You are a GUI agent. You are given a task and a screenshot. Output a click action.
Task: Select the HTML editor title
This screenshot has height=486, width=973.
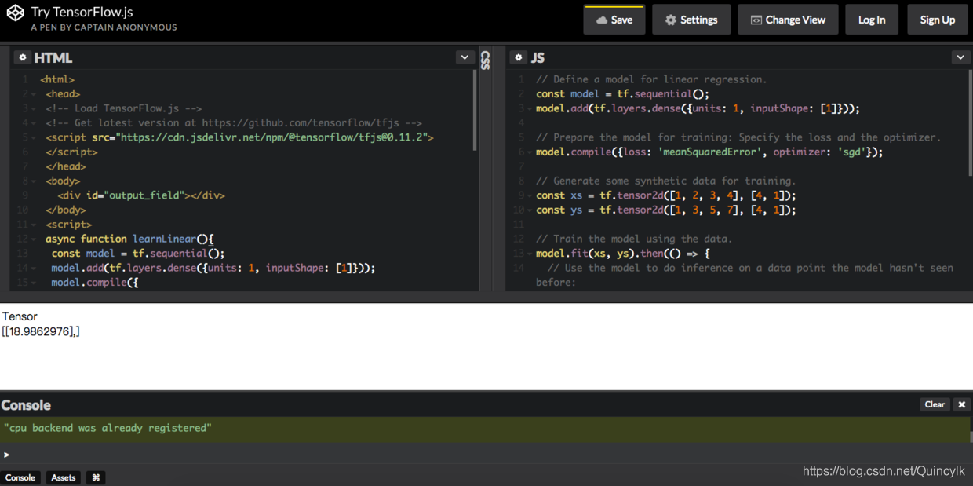click(53, 57)
